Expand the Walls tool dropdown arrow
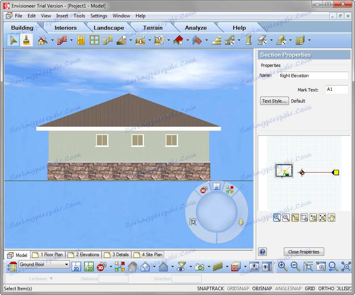Image resolution: width=355 pixels, height=295 pixels. tap(71, 40)
